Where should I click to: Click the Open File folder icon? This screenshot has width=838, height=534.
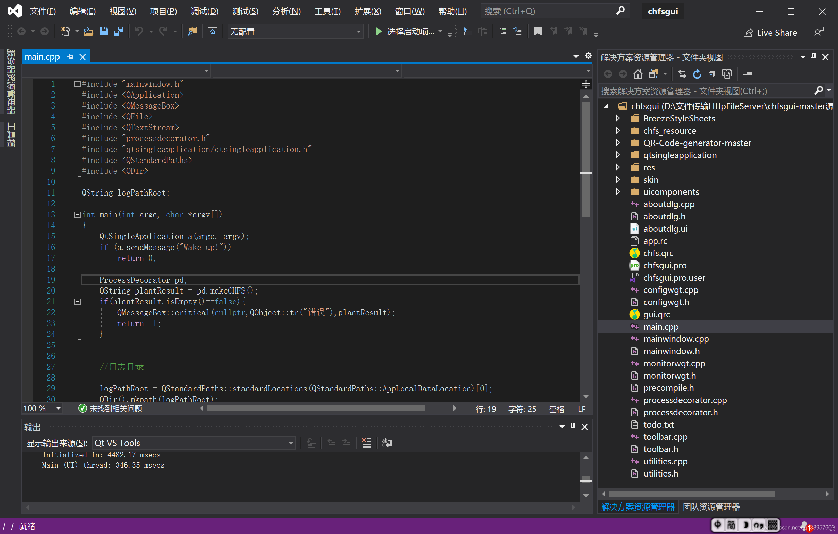(x=88, y=32)
